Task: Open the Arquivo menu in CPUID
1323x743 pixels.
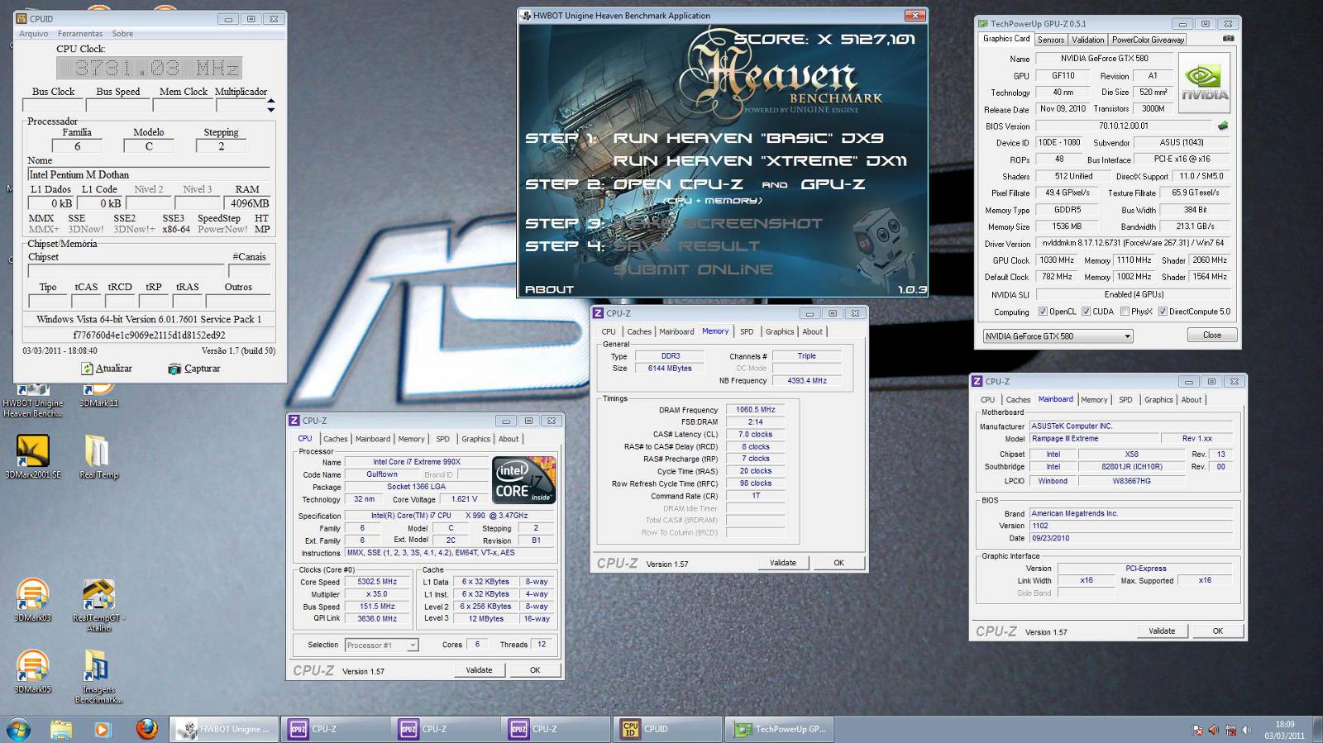Action: pyautogui.click(x=33, y=34)
